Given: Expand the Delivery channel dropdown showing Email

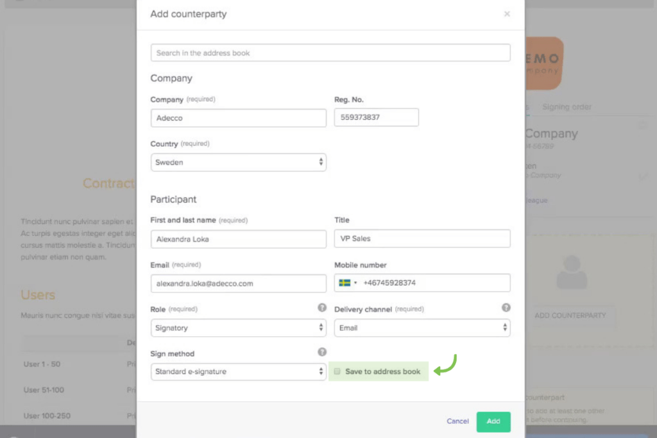Looking at the screenshot, I should [422, 328].
